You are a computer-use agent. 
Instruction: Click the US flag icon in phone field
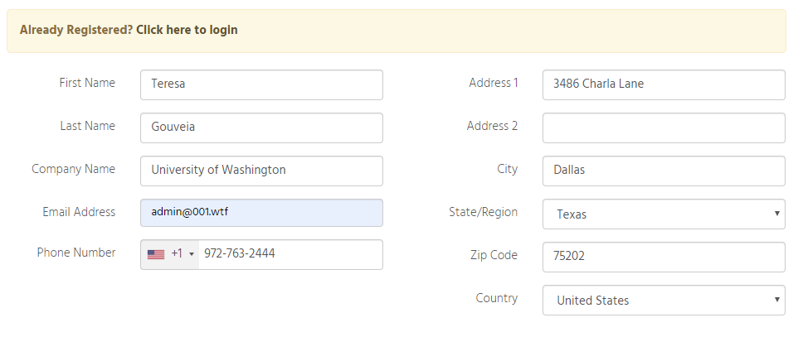156,254
